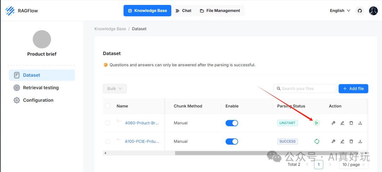Open the A100-PCIE-Prdu file link
382x172 pixels.
(x=142, y=141)
